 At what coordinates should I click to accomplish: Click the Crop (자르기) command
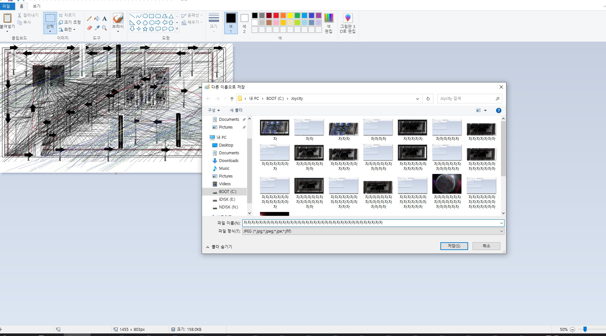point(67,15)
